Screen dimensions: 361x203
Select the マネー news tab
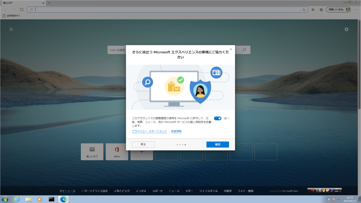[189, 191]
